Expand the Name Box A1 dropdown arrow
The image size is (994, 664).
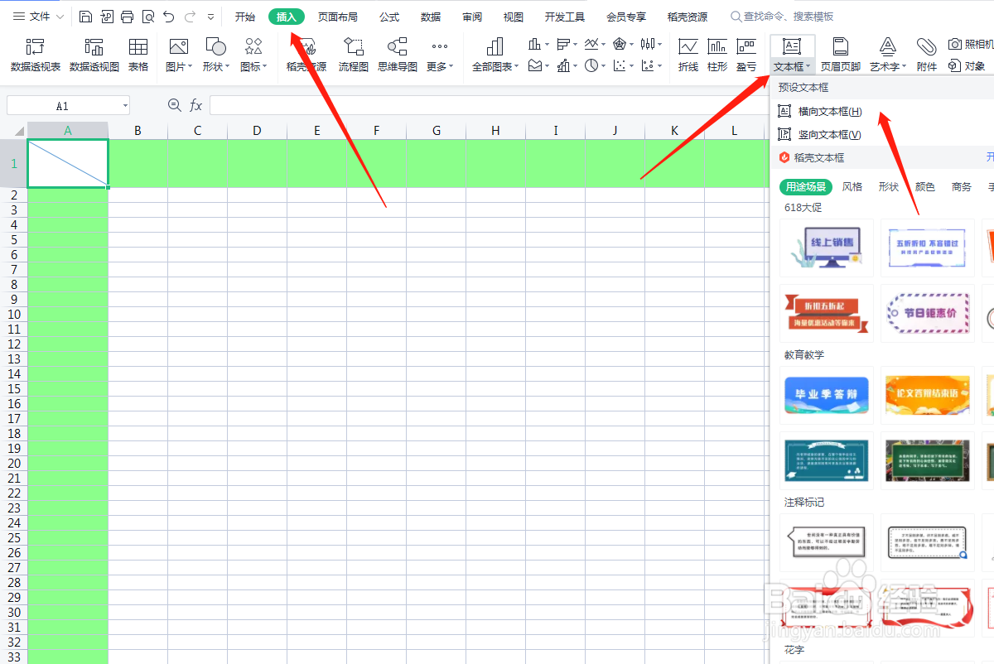point(125,105)
